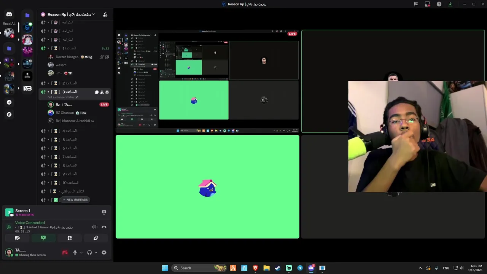487x274 pixels.
Task: Open settings gear for channel المساعدة 3
Action: (x=107, y=92)
